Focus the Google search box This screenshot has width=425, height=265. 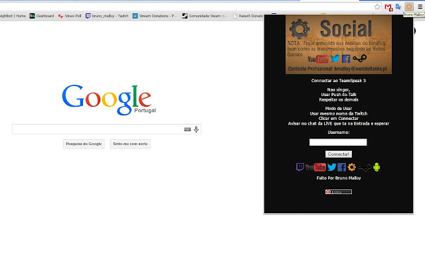pos(106,129)
